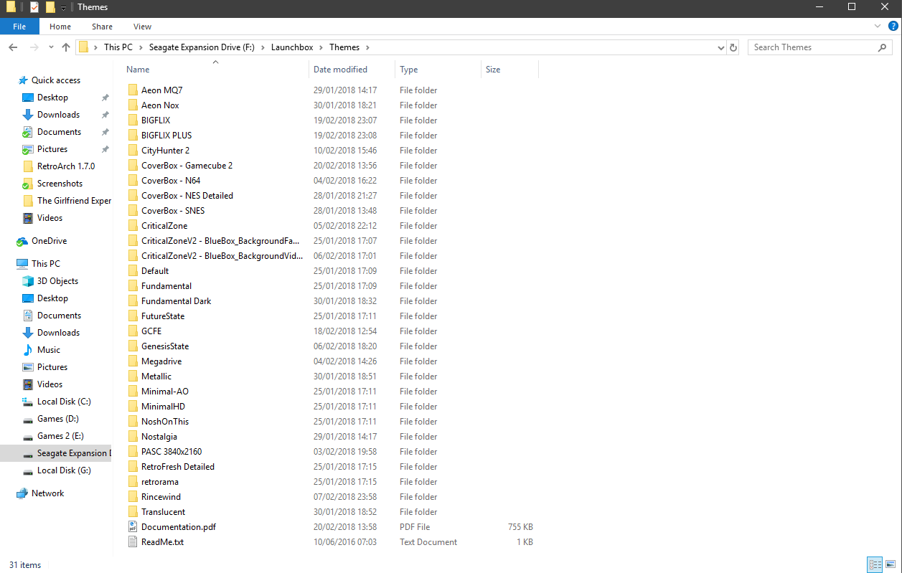
Task: Go up one folder level
Action: (x=66, y=47)
